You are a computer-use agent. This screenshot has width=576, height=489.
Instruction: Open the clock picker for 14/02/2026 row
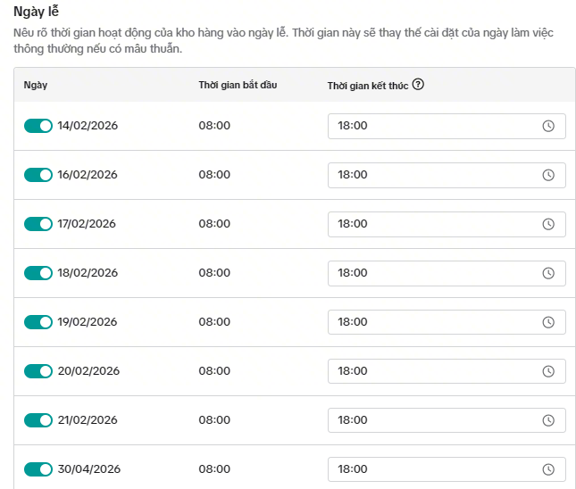(x=549, y=126)
